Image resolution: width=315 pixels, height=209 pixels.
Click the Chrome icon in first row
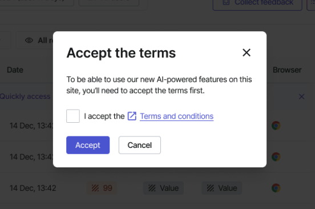(x=276, y=126)
